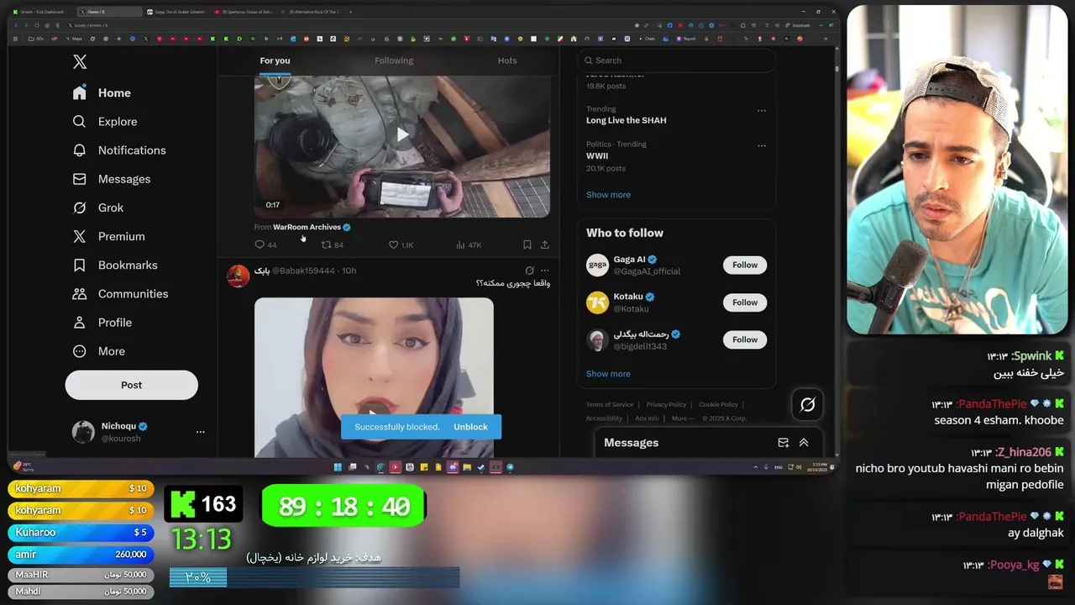The height and width of the screenshot is (605, 1075).
Task: Open the WarRoom Archives source link
Action: pos(307,227)
